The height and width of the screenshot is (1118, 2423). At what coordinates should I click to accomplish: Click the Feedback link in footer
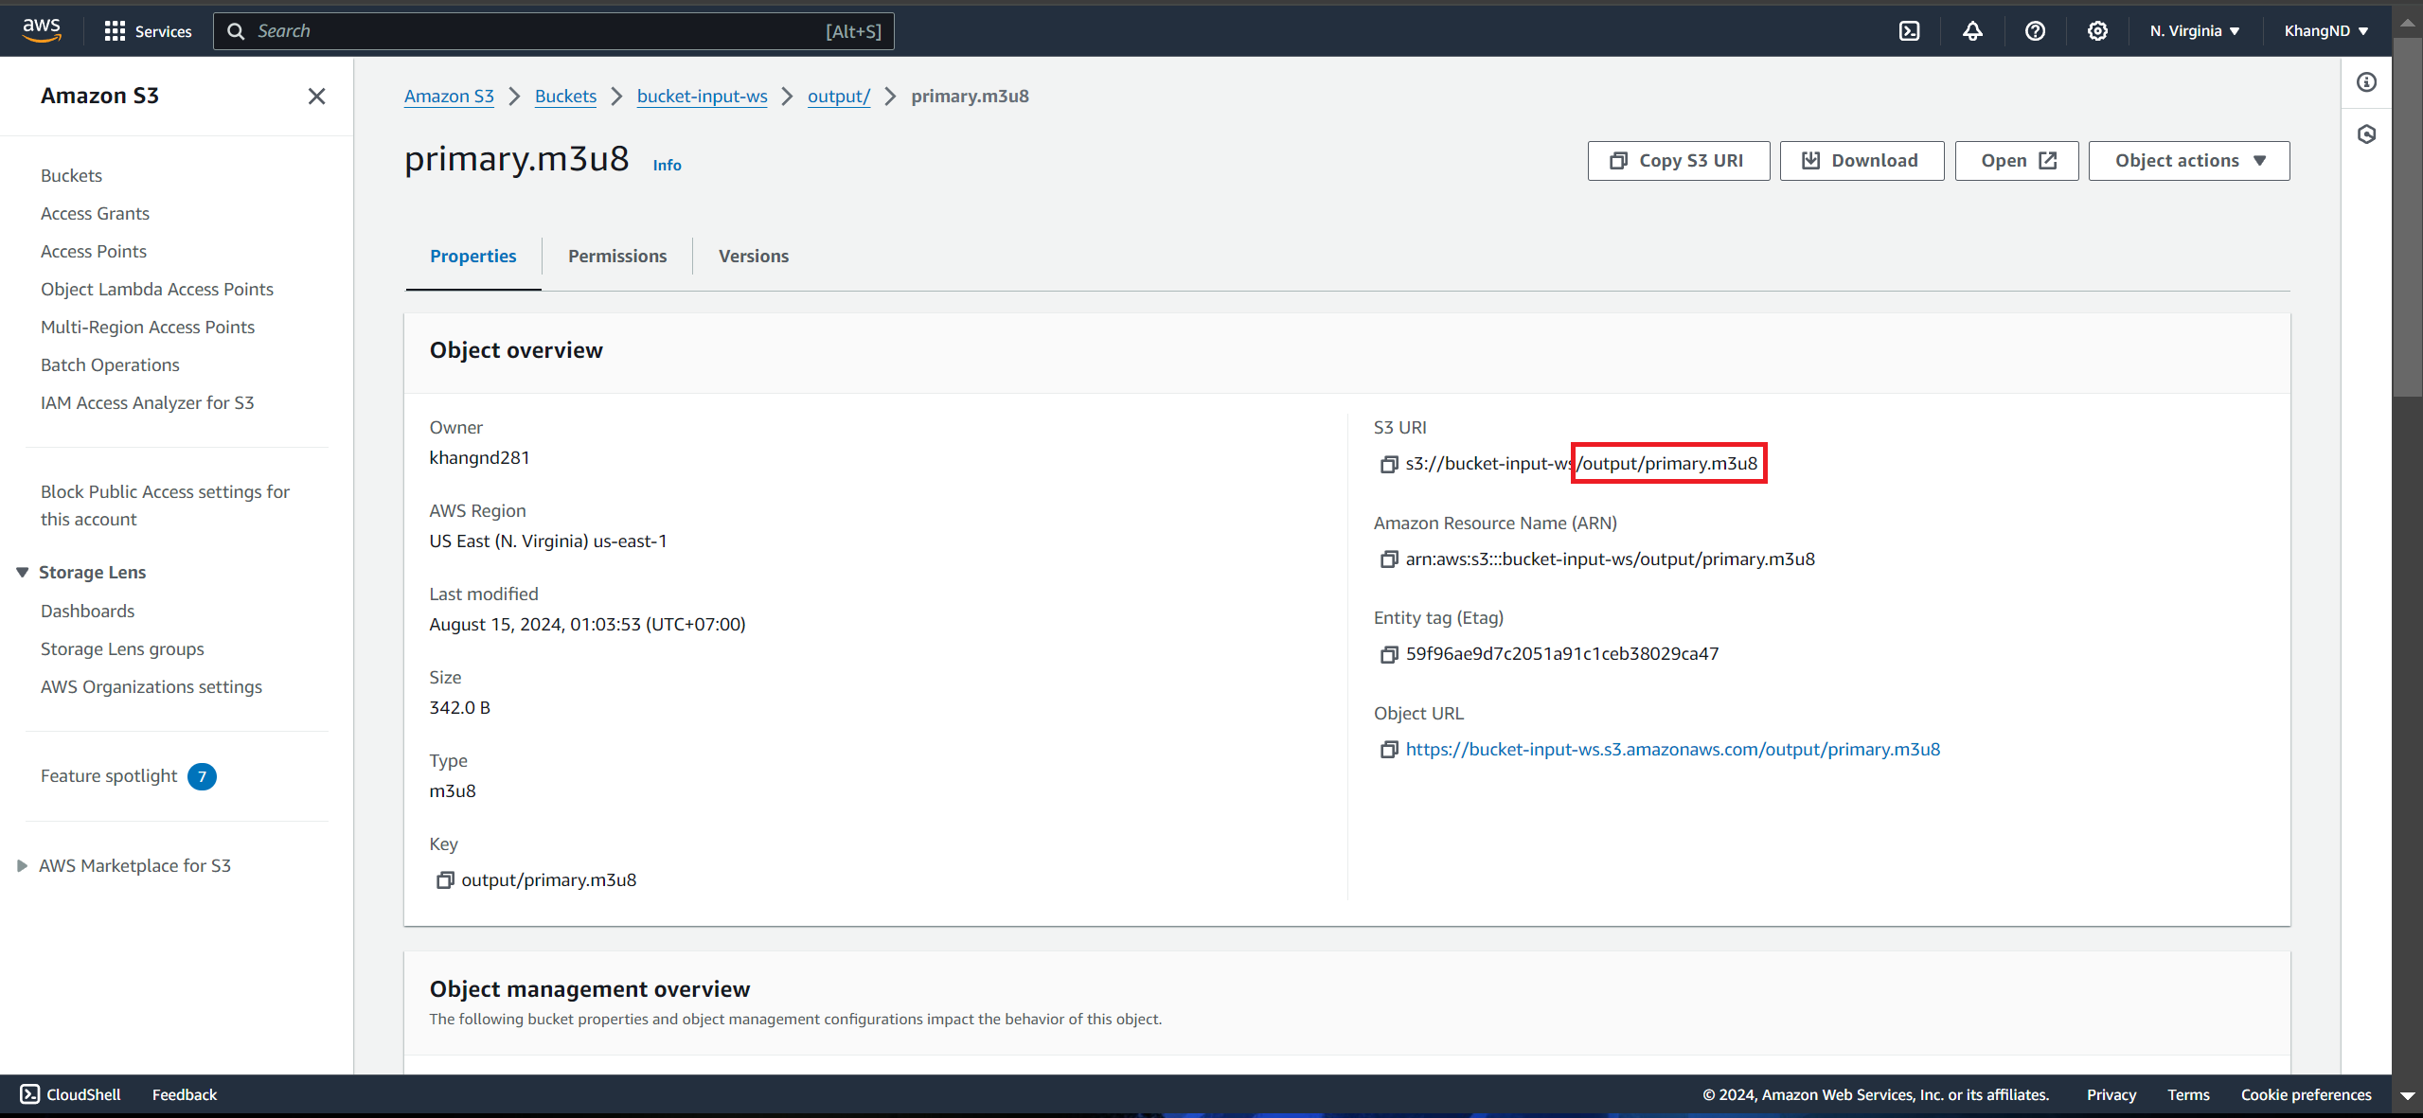pos(185,1094)
